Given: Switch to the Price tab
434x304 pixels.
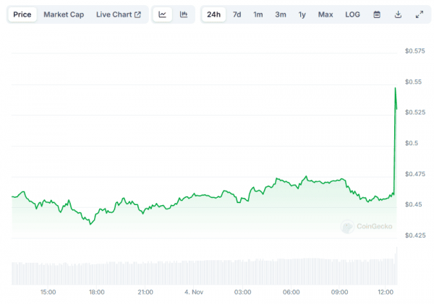Looking at the screenshot, I should pyautogui.click(x=22, y=14).
